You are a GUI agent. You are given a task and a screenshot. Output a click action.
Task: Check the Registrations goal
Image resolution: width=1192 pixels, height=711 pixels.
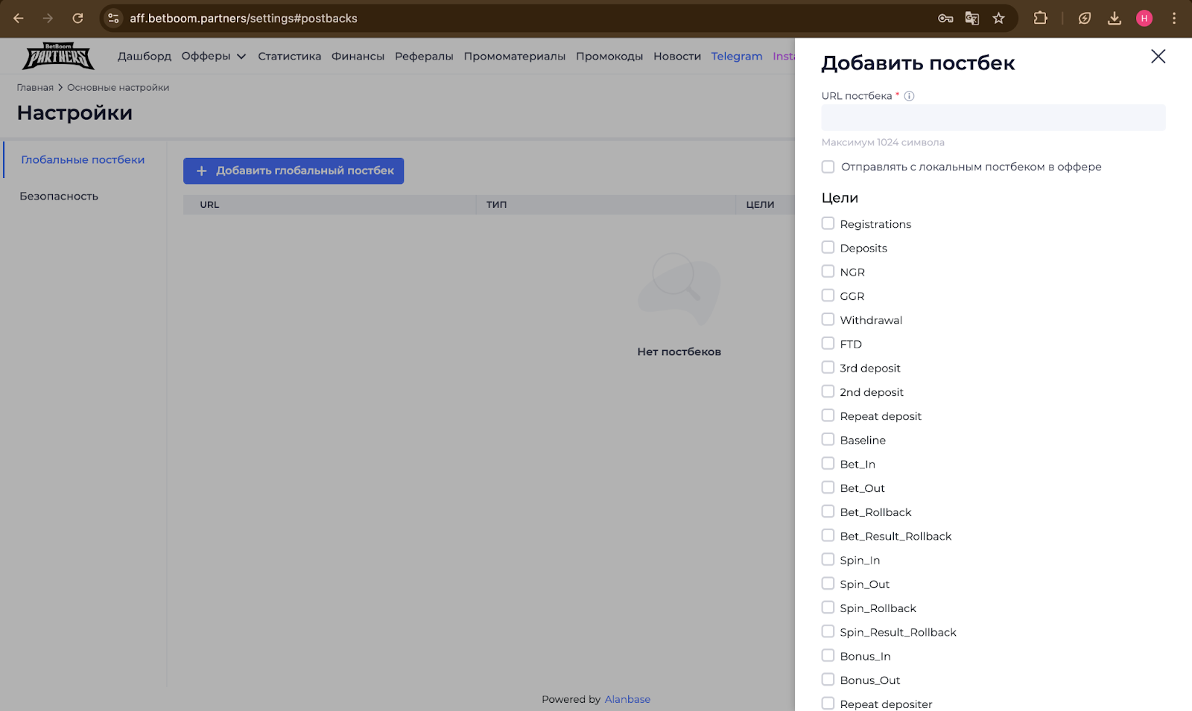tap(828, 223)
